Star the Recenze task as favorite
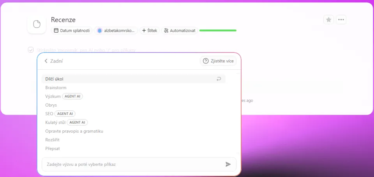The height and width of the screenshot is (177, 374). (x=328, y=19)
